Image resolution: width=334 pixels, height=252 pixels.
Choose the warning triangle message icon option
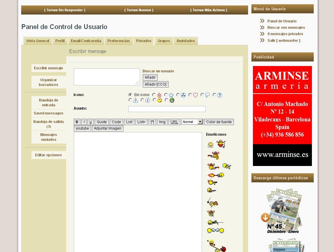coord(130,100)
